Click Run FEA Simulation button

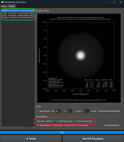coord(93,139)
